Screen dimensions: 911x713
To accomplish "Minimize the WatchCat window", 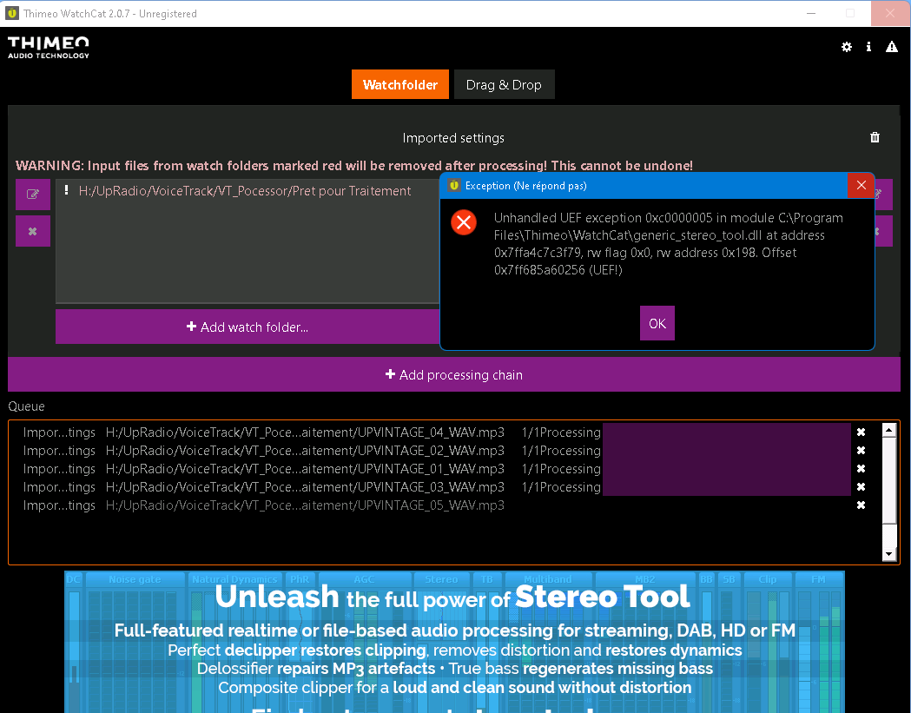I will pyautogui.click(x=811, y=13).
